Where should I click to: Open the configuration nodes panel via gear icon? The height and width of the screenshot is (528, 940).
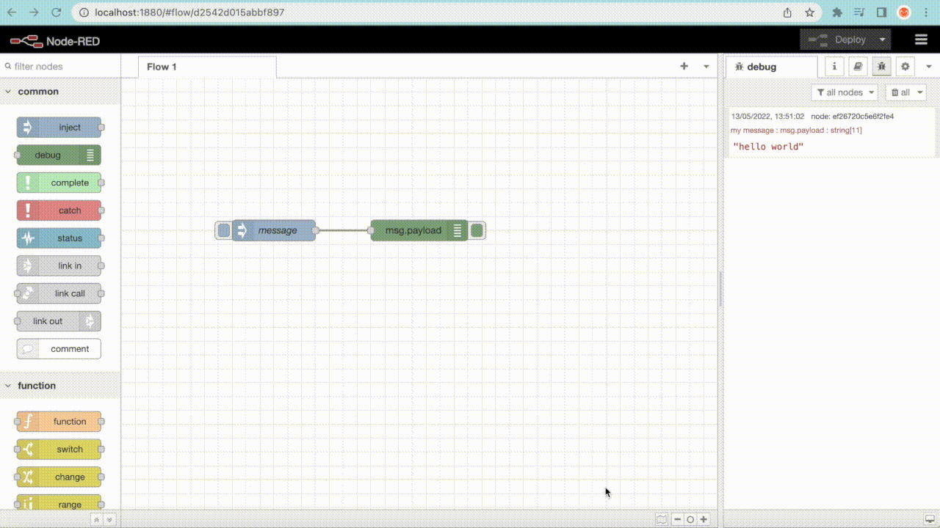(x=905, y=66)
